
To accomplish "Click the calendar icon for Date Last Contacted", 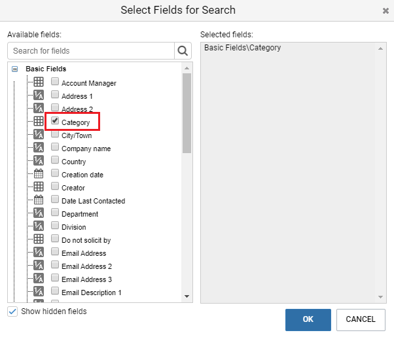I will click(x=39, y=200).
